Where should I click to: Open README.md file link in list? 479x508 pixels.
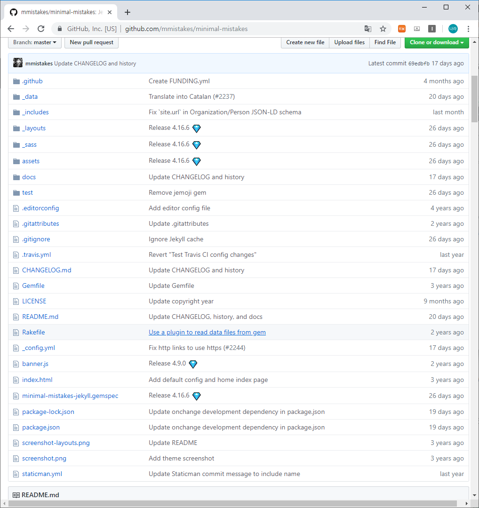pos(40,317)
